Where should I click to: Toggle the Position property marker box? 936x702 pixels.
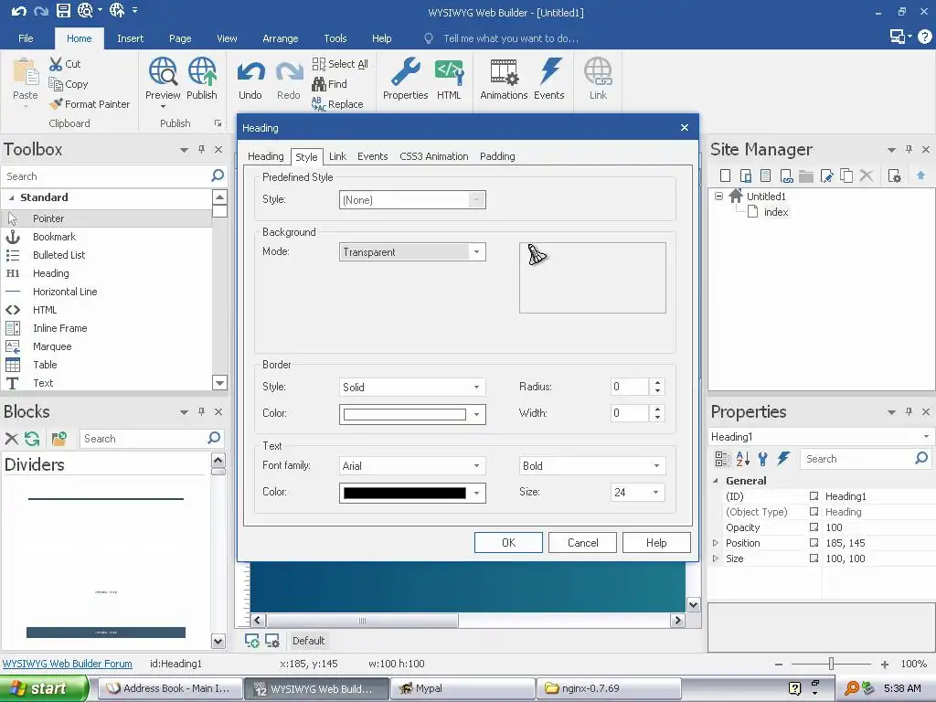tap(814, 543)
